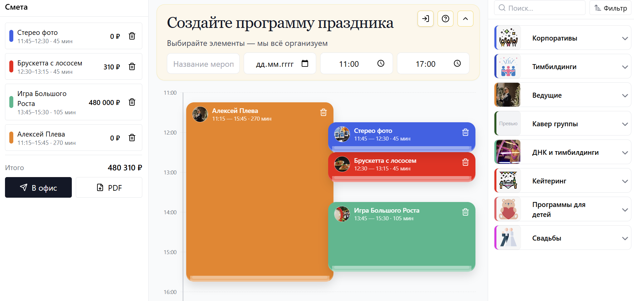Viewport: 634px width, 301px height.
Task: Click the 13:00 timeline hour label
Action: click(170, 172)
